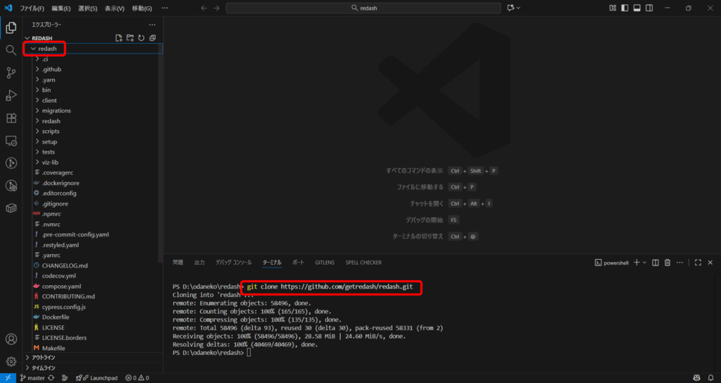721x383 pixels.
Task: Open Run and Debug view
Action: click(11, 95)
